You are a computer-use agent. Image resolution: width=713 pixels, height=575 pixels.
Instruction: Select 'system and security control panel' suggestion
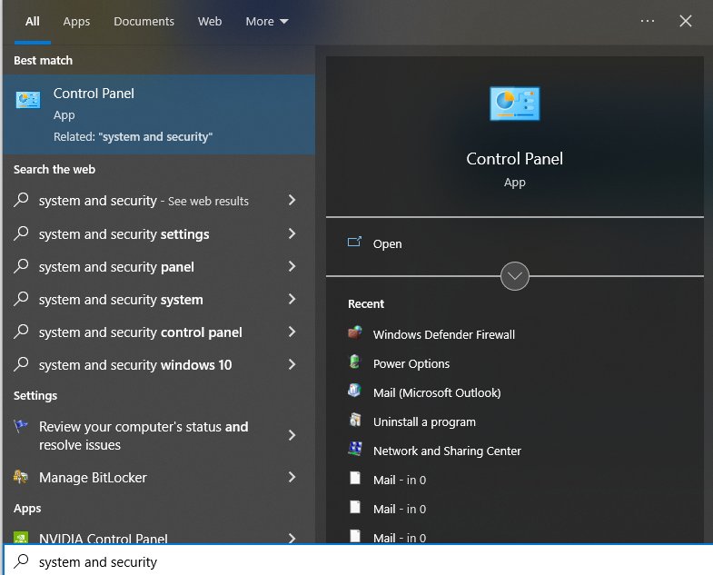click(159, 332)
